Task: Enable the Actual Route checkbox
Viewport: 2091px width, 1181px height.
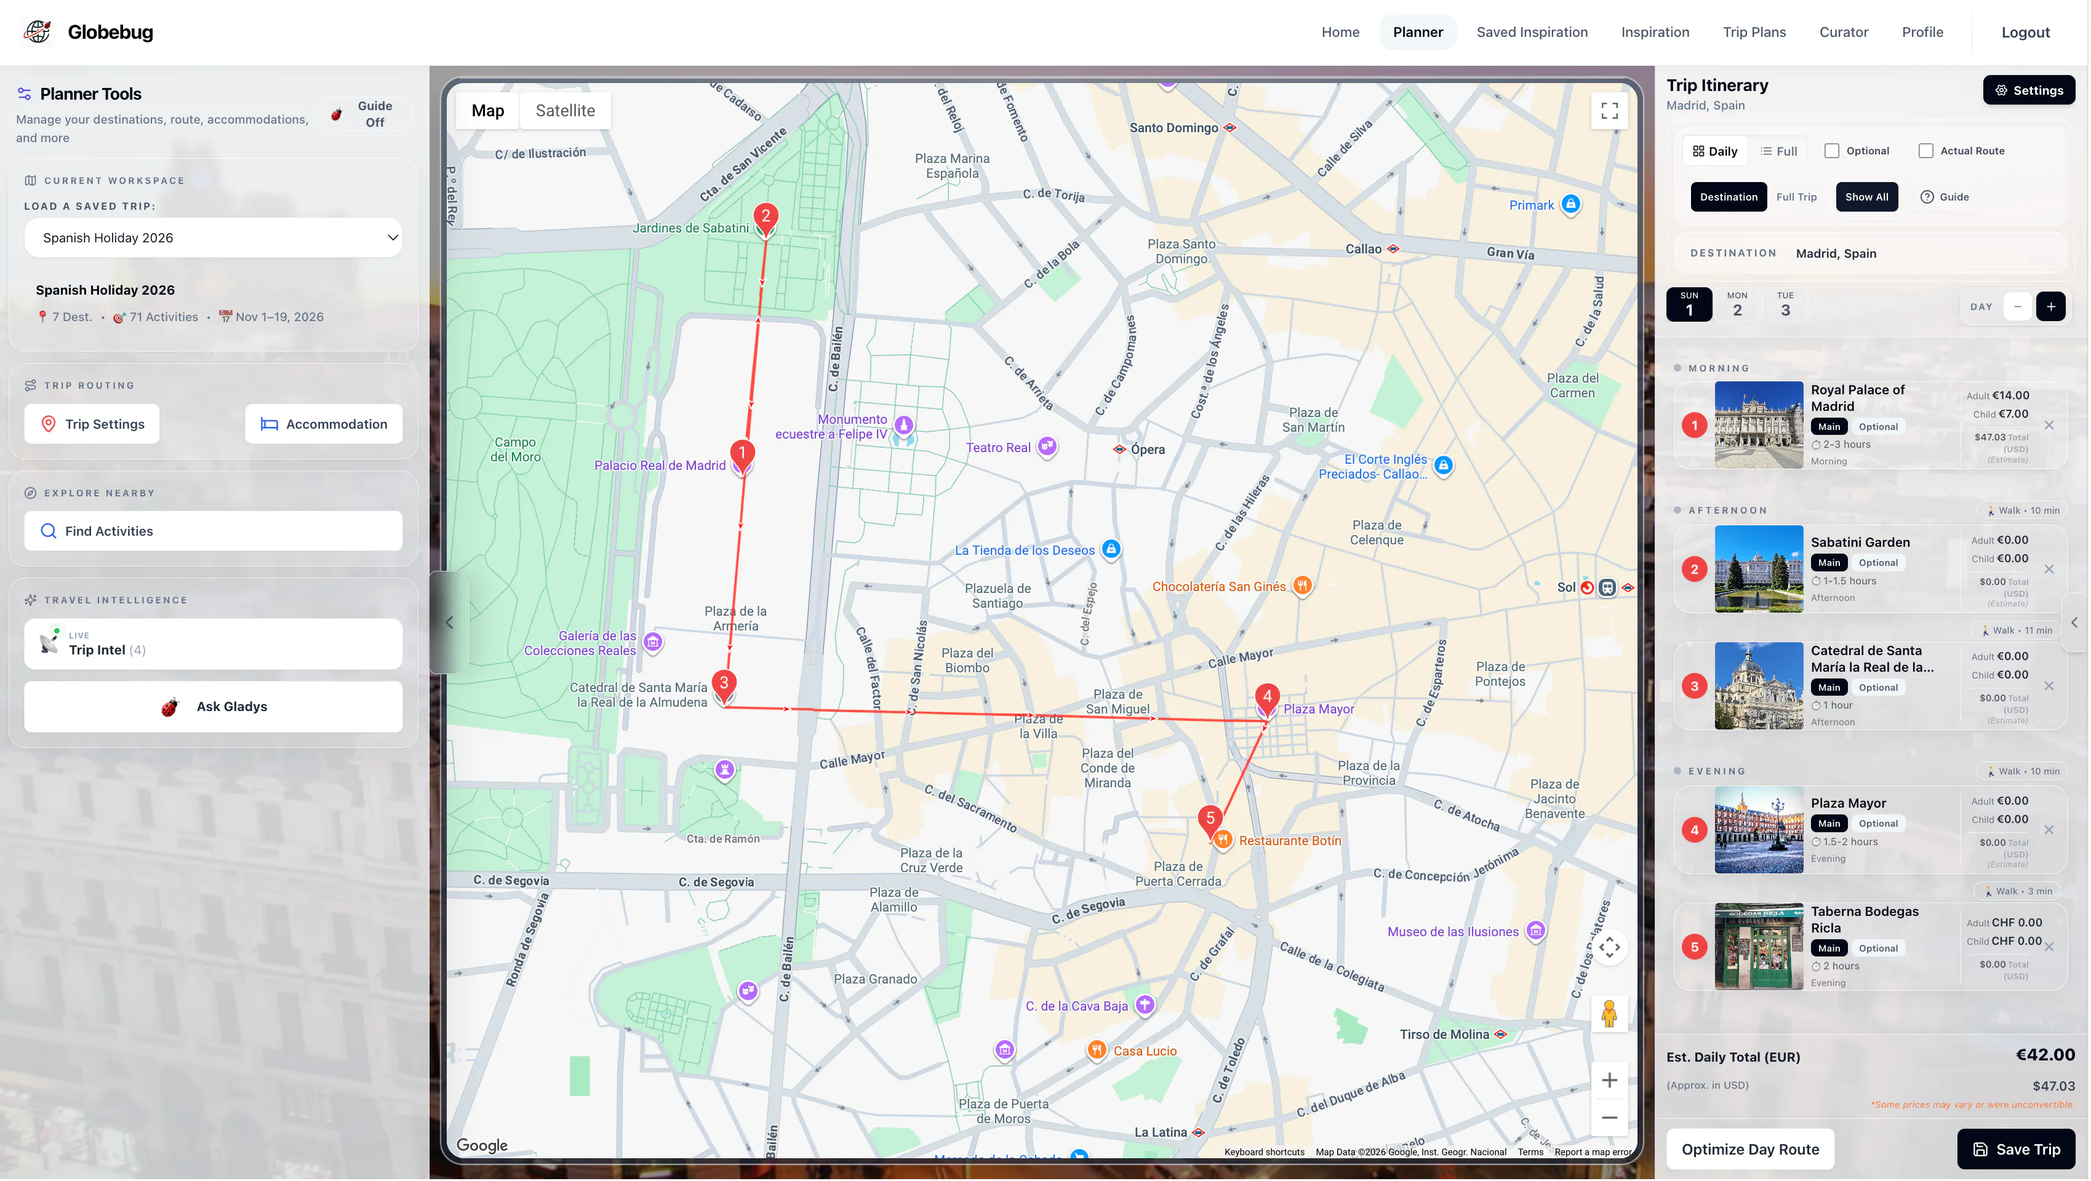Action: tap(1925, 151)
